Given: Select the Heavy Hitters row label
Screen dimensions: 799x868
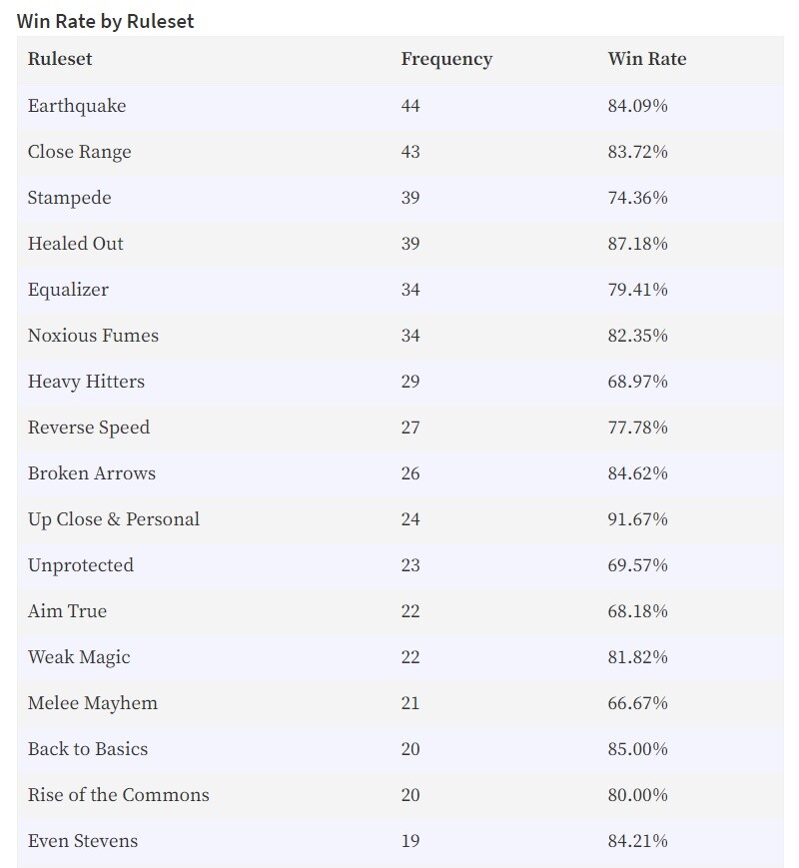Looking at the screenshot, I should [x=86, y=382].
